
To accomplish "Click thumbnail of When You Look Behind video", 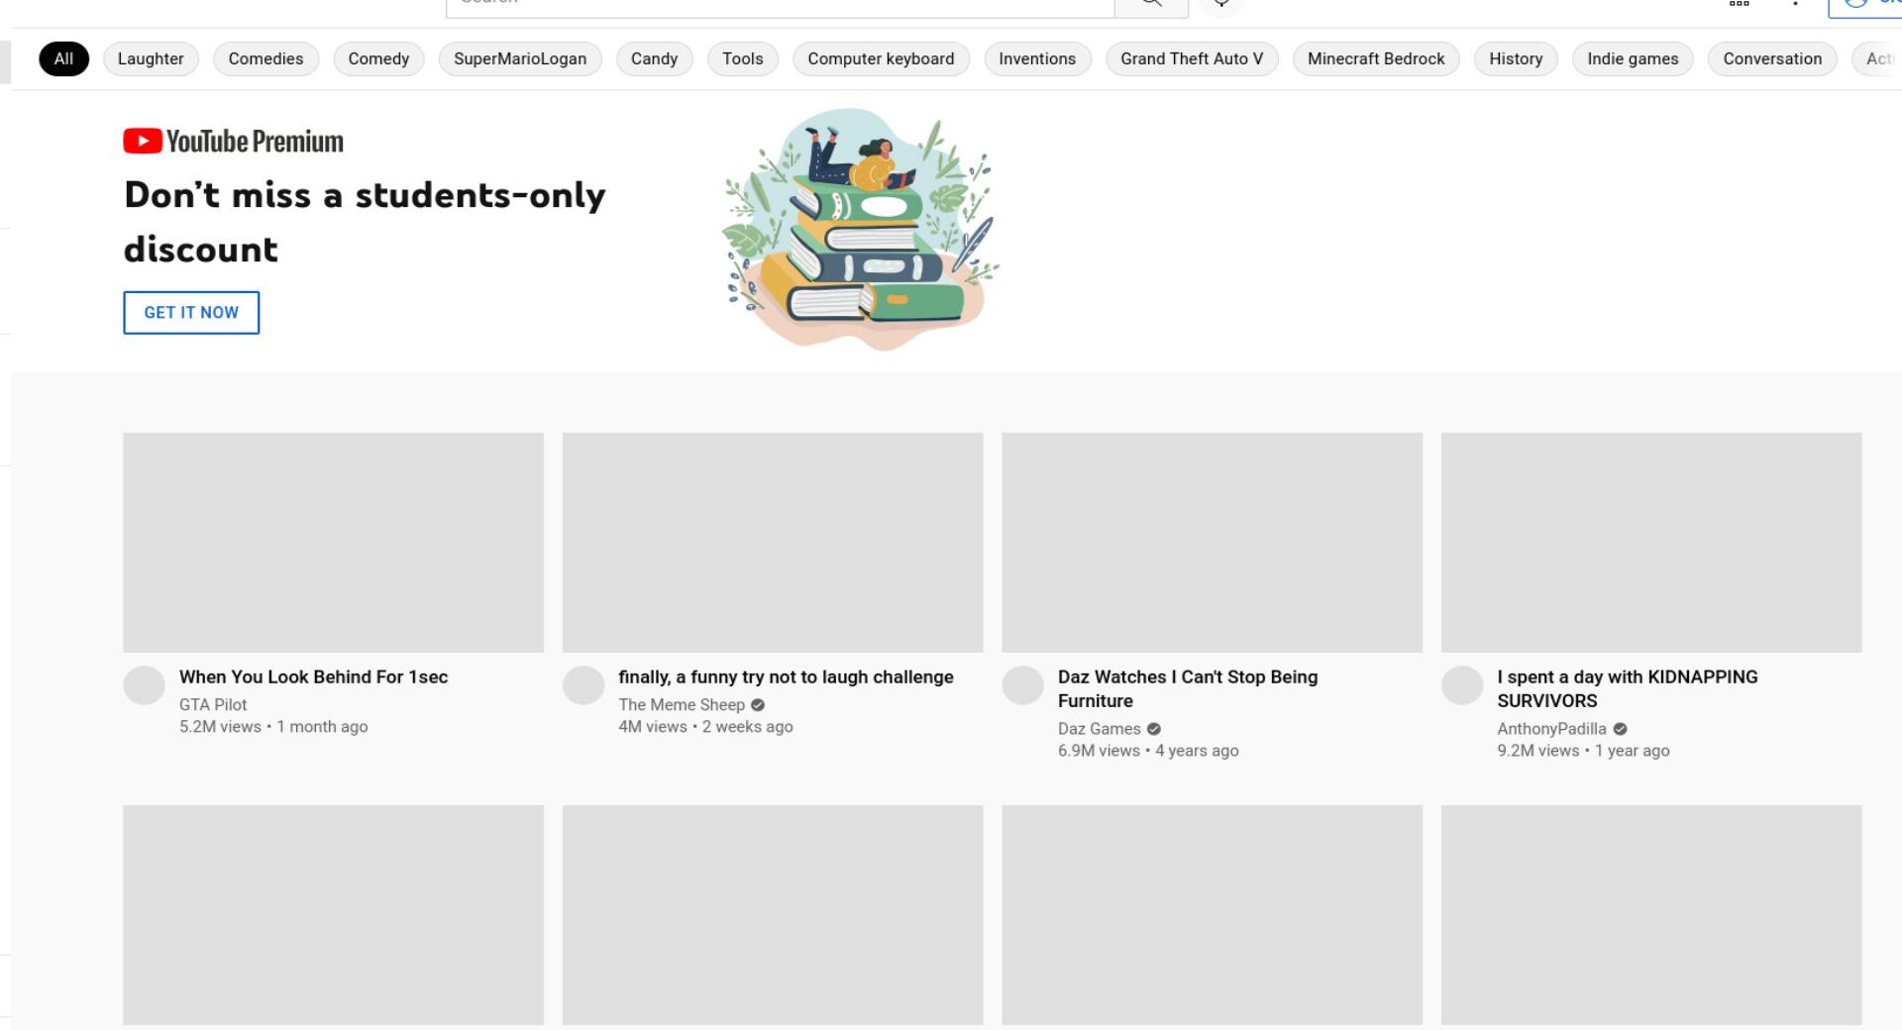I will pos(333,543).
